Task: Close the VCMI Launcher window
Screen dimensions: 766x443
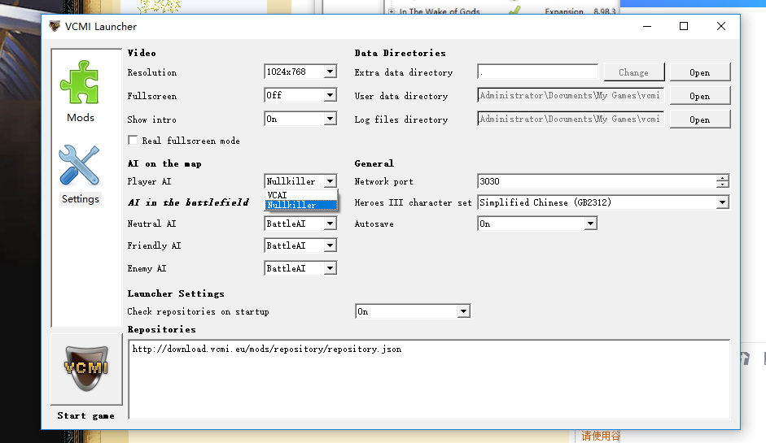Action: 721,26
